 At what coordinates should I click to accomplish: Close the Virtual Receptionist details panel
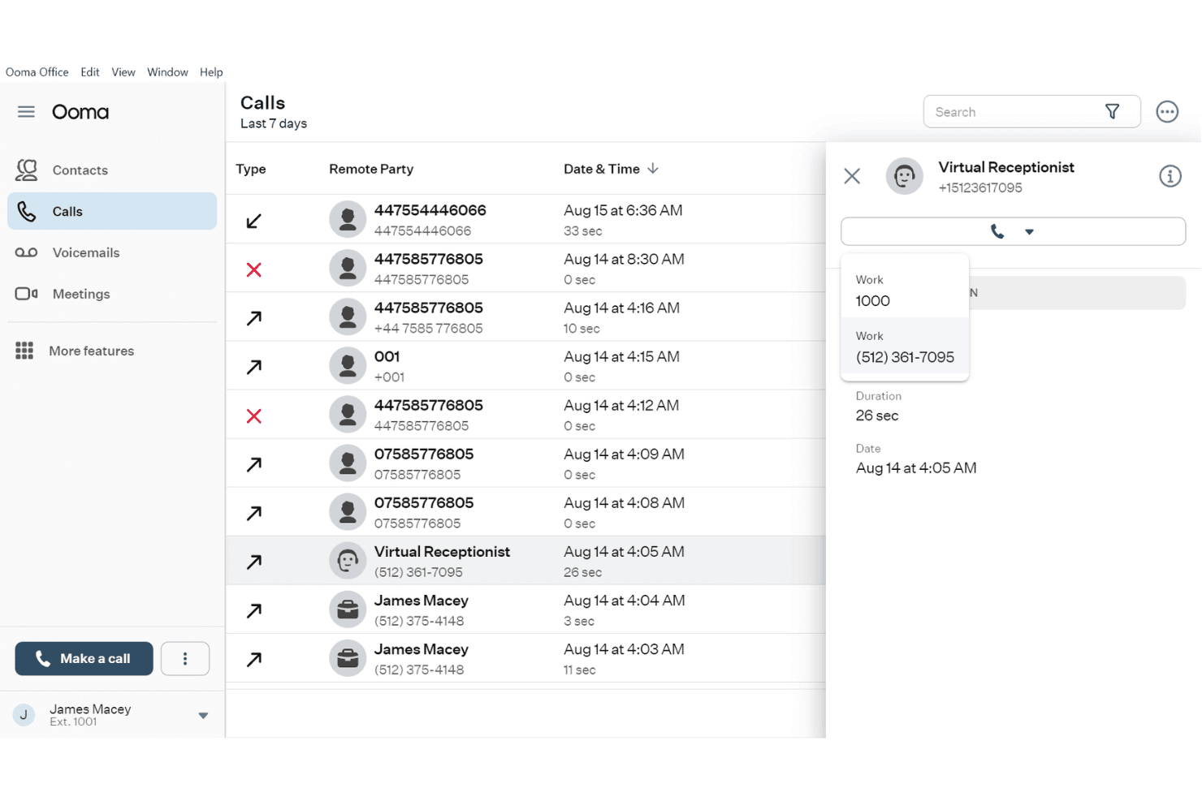coord(852,176)
